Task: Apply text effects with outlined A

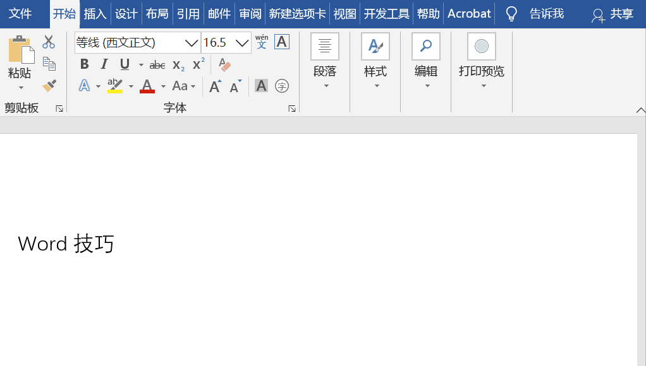Action: 85,86
